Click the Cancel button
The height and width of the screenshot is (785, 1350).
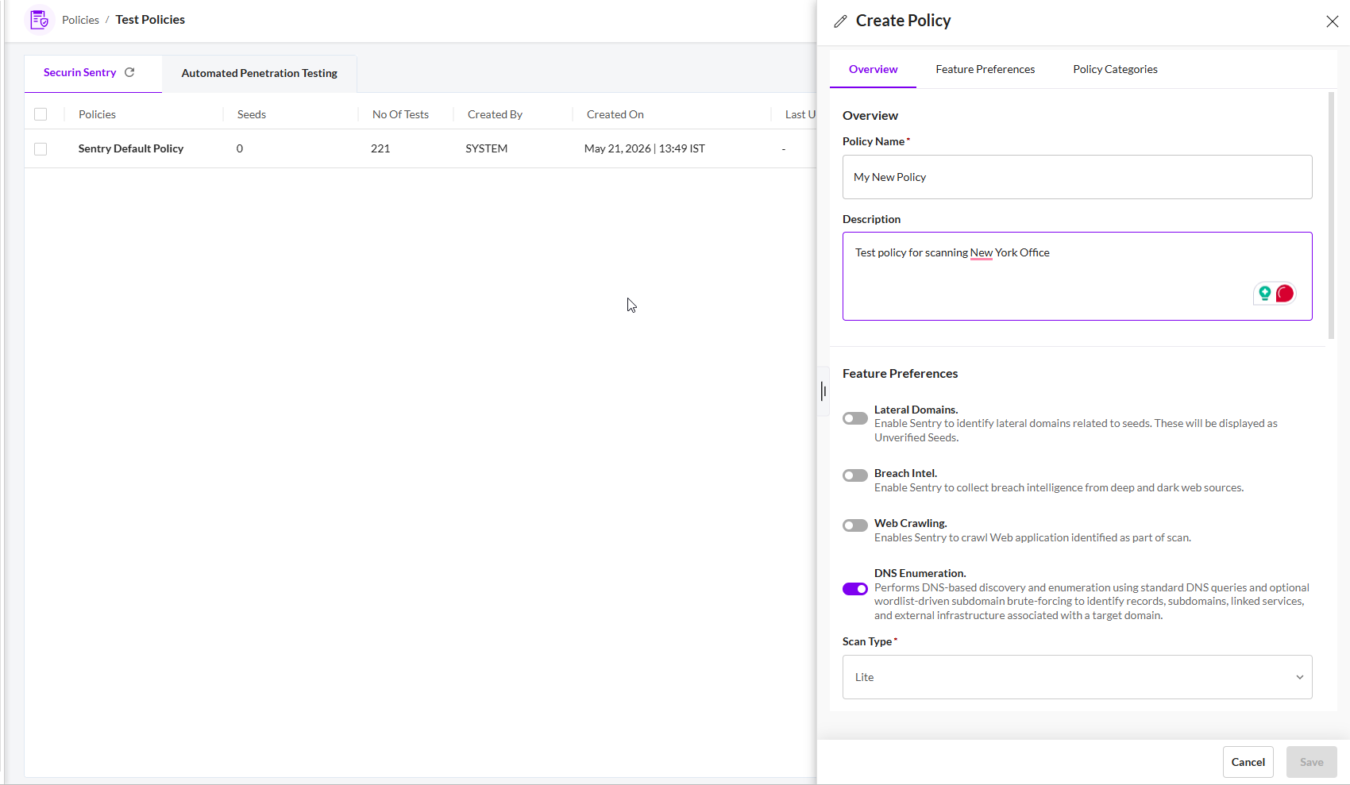coord(1248,762)
